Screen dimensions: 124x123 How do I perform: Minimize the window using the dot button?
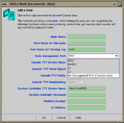pyautogui.click(x=114, y=4)
